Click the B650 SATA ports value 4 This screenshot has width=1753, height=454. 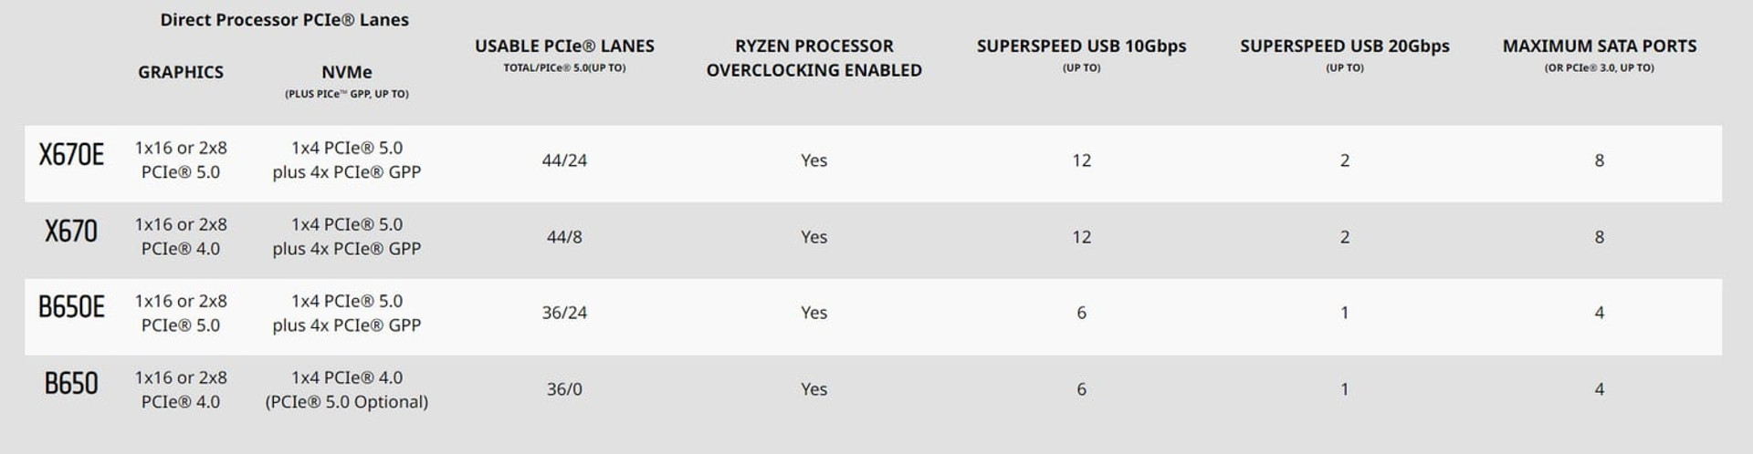click(1600, 389)
